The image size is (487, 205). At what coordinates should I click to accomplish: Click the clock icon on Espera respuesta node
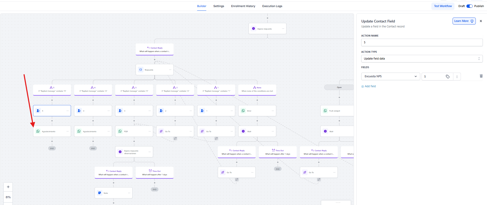coord(254,29)
